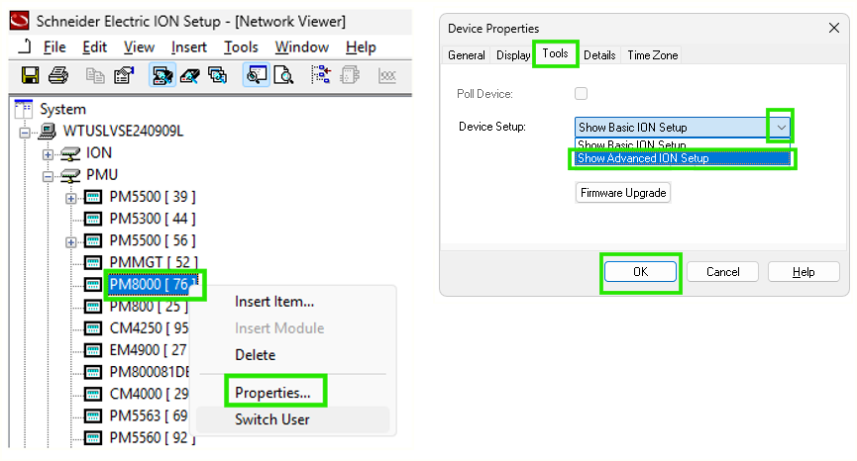This screenshot has width=857, height=461.
Task: Expand the PM5500 [ 39 ] device node
Action: [x=70, y=198]
